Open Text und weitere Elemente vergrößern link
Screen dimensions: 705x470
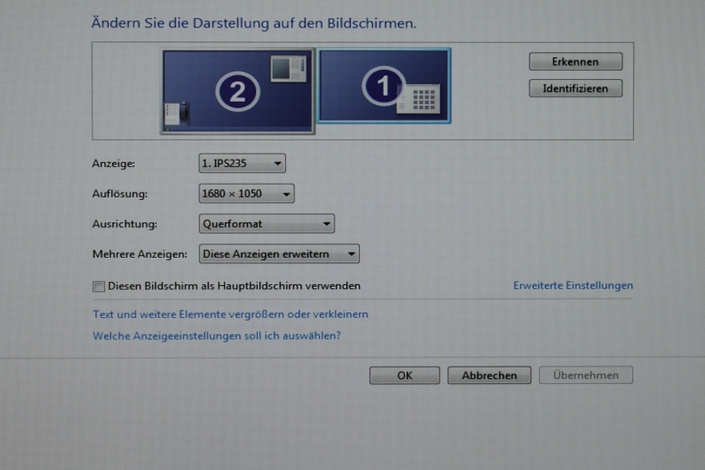pyautogui.click(x=230, y=314)
